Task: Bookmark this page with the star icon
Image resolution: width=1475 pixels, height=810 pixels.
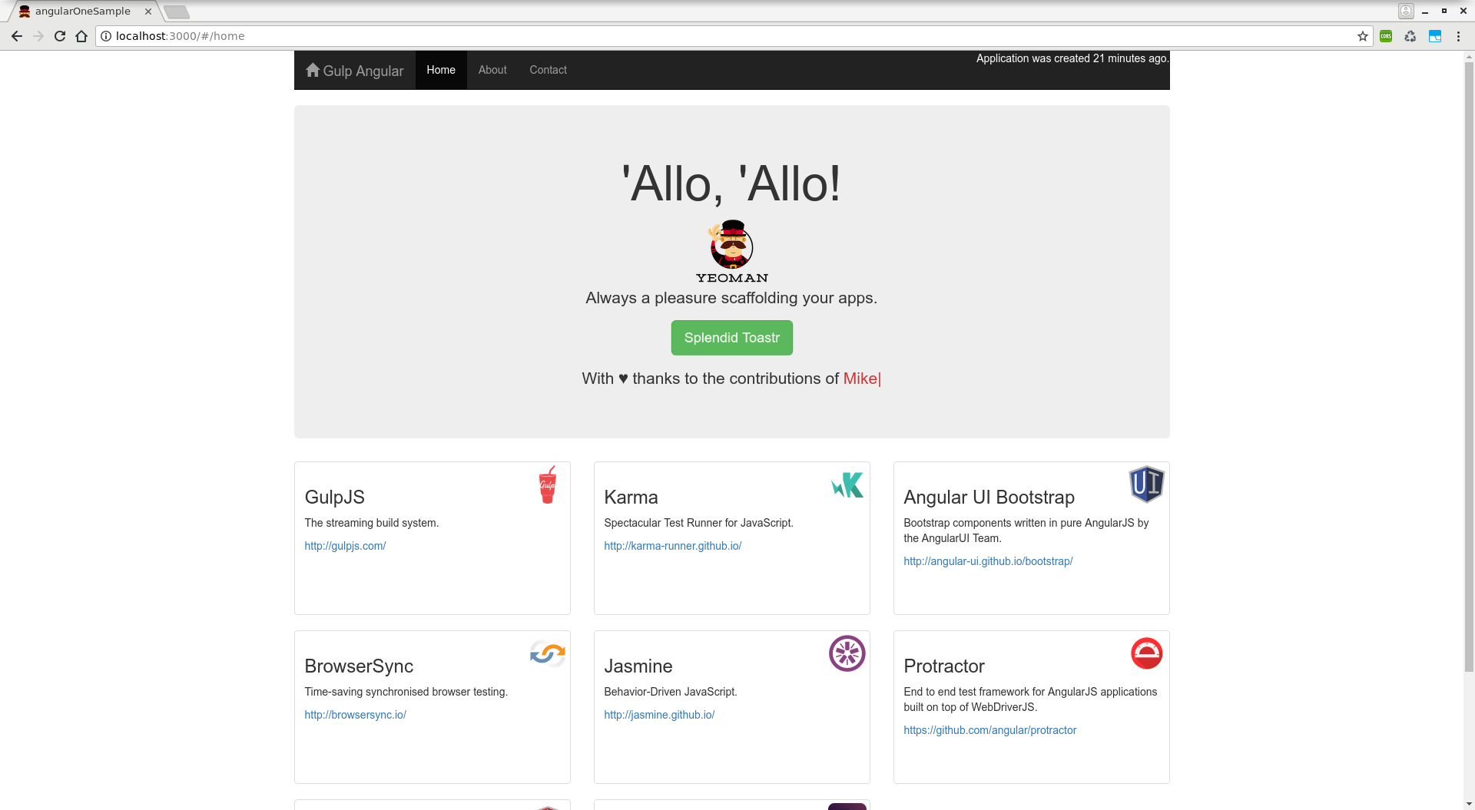Action: pos(1363,36)
